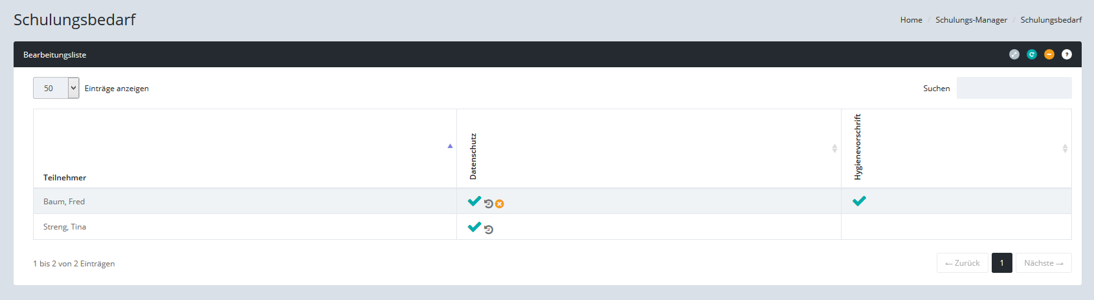This screenshot has width=1094, height=300.
Task: Sort table by Hygienevorschrift column
Action: pyautogui.click(x=858, y=147)
